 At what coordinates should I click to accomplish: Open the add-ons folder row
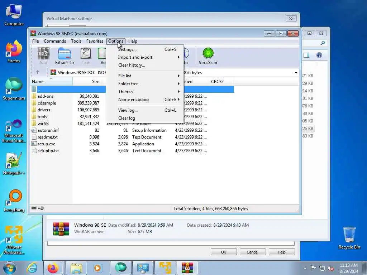point(46,96)
